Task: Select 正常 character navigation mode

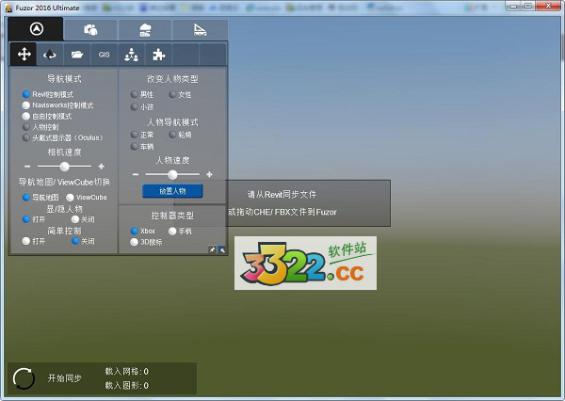Action: pos(142,135)
